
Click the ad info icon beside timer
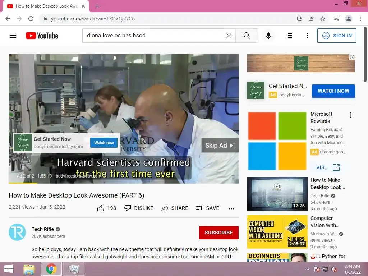(x=50, y=176)
